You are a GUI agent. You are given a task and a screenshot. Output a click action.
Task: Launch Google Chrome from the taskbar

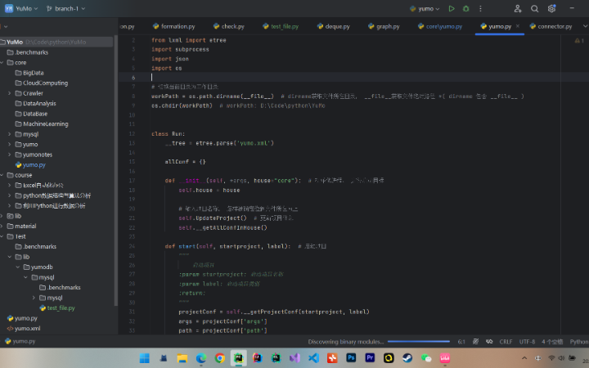(x=220, y=358)
